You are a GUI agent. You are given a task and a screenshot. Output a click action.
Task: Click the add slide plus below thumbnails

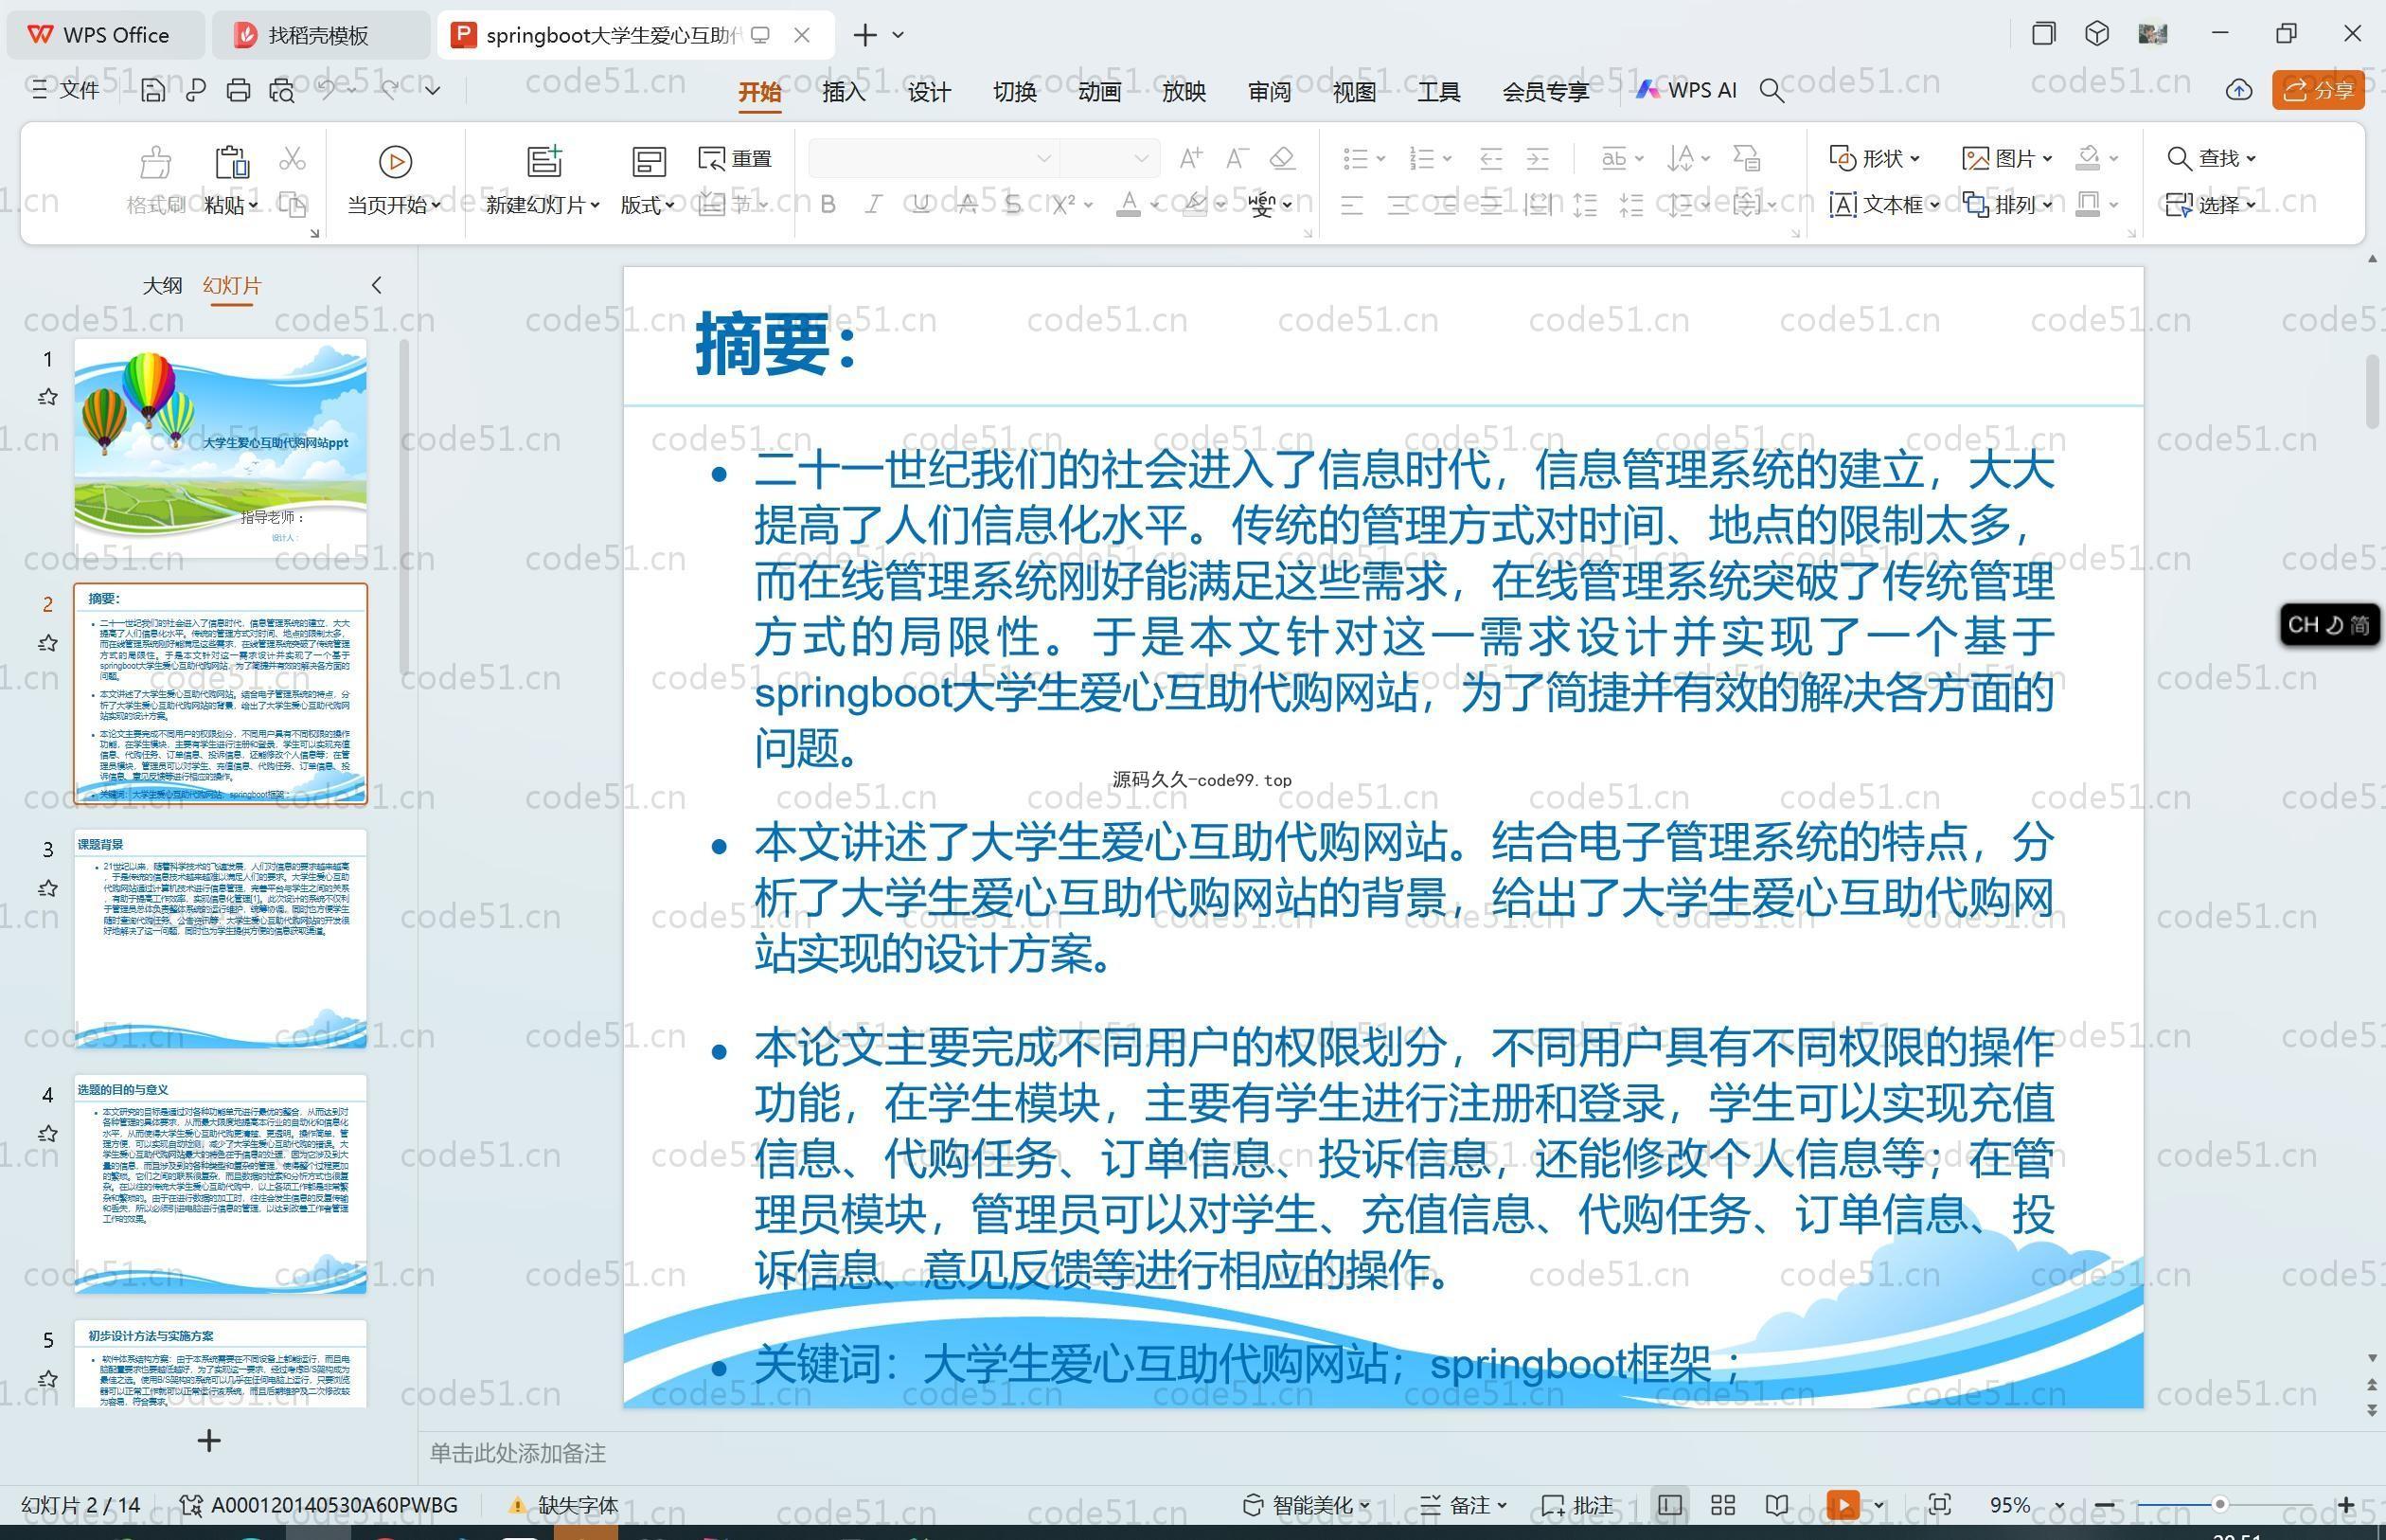coord(209,1441)
